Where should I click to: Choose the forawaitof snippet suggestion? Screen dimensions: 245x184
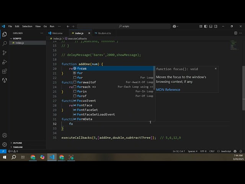point(113,82)
